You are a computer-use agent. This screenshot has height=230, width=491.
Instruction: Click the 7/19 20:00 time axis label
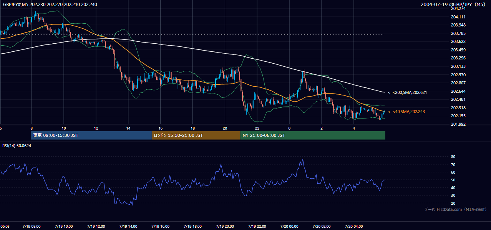pyautogui.click(x=224, y=227)
